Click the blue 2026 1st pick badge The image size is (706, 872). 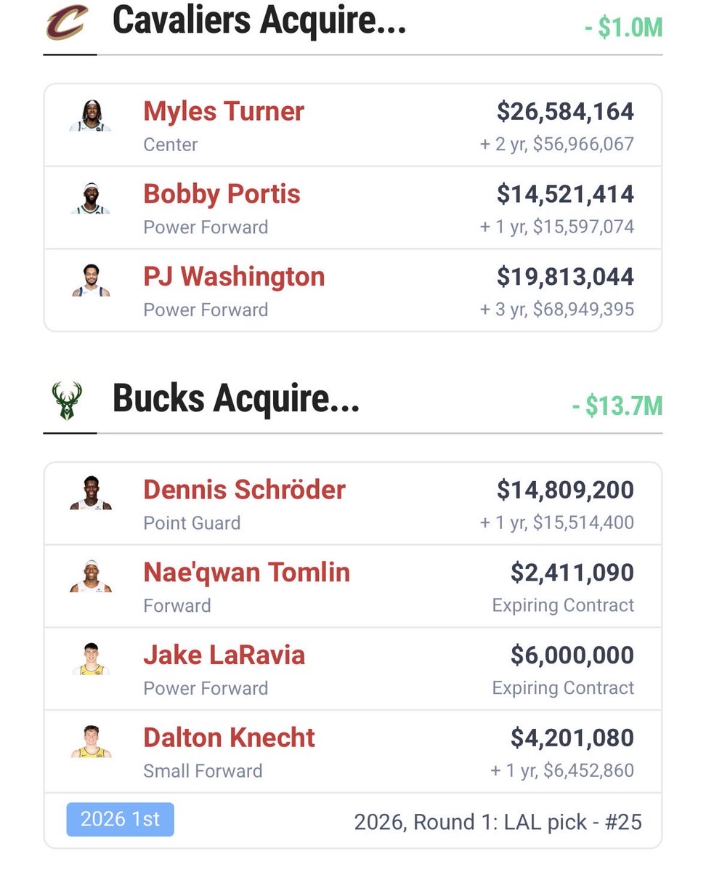pos(121,820)
